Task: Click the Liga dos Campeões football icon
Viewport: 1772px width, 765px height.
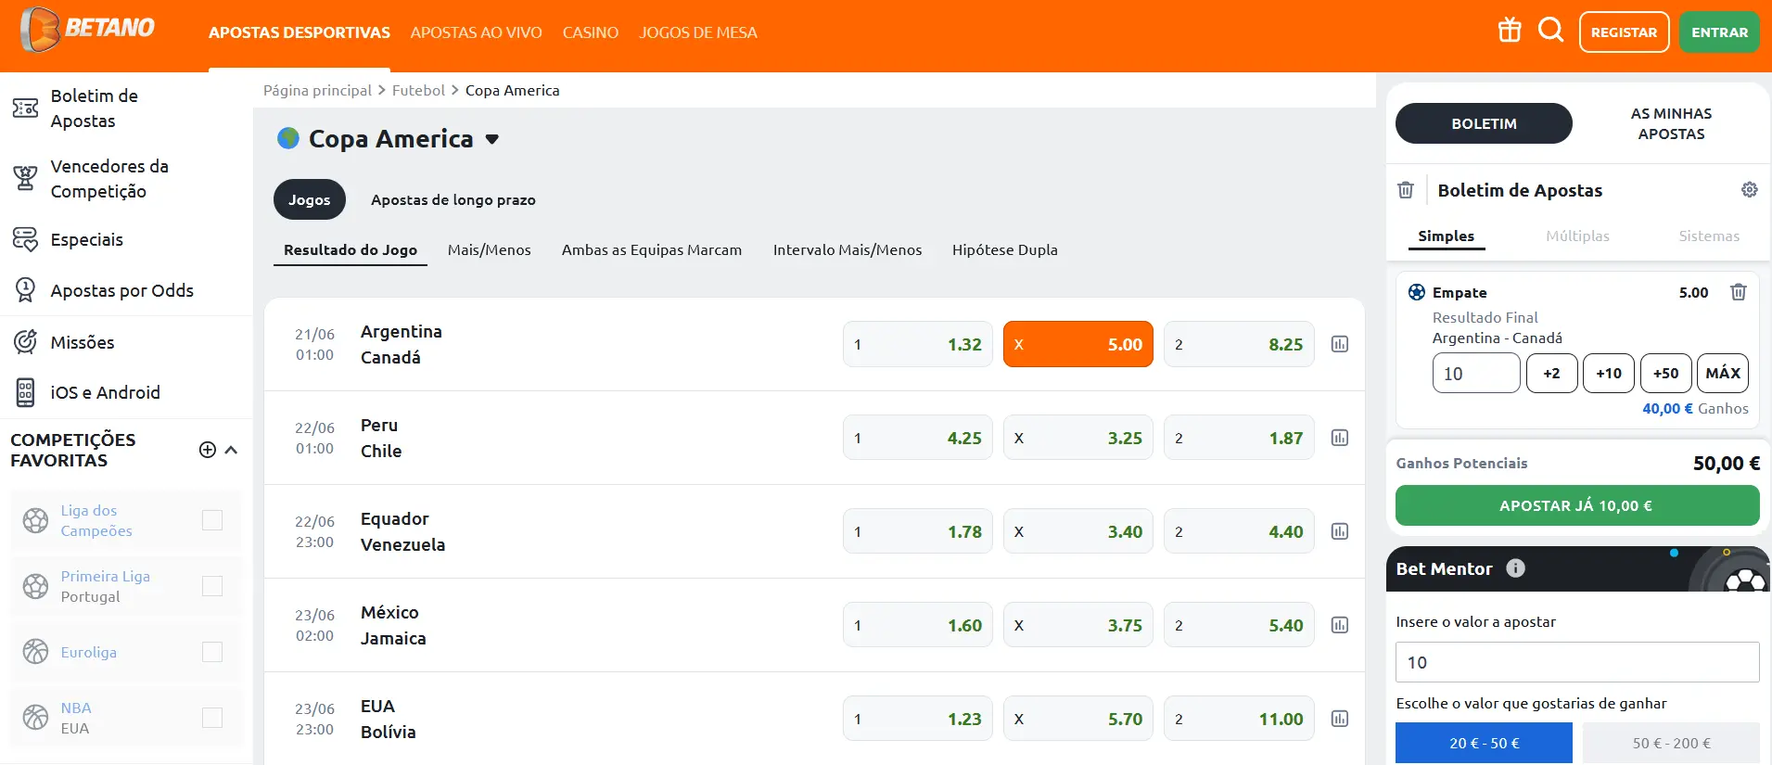Action: click(35, 520)
